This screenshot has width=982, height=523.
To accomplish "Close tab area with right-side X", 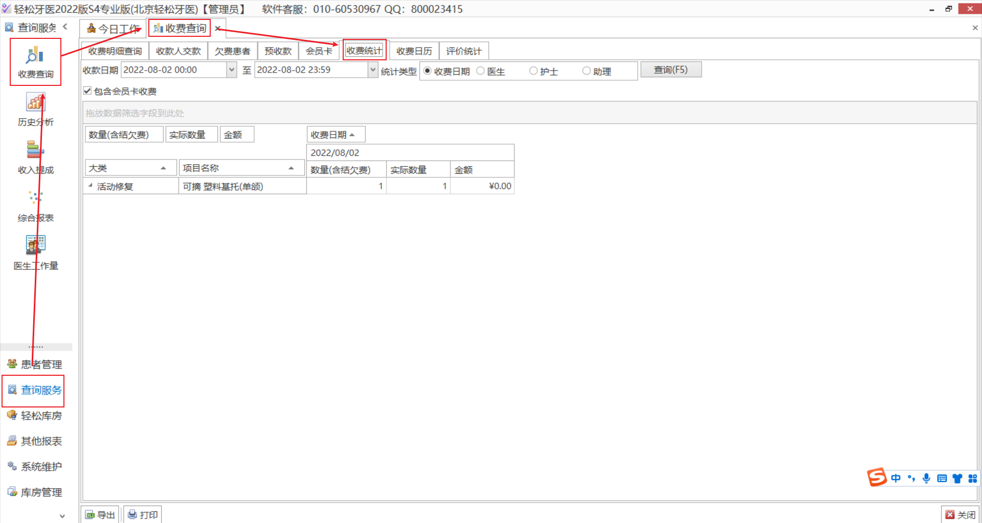I will click(975, 28).
